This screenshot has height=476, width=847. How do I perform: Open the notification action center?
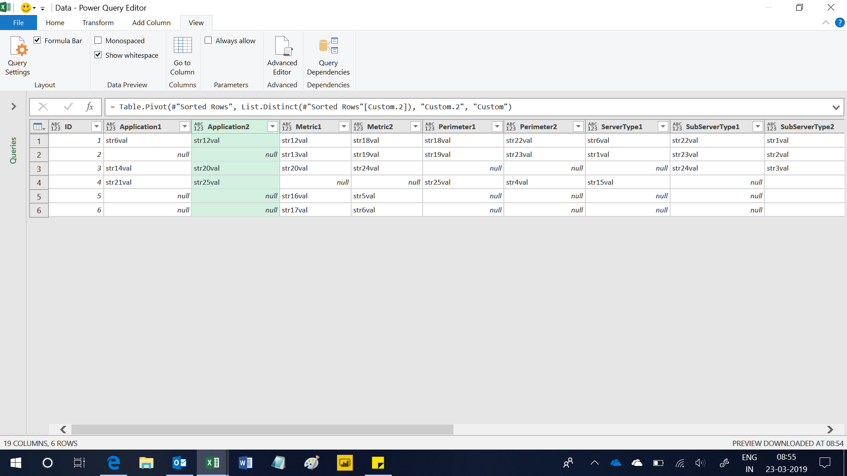click(x=825, y=463)
